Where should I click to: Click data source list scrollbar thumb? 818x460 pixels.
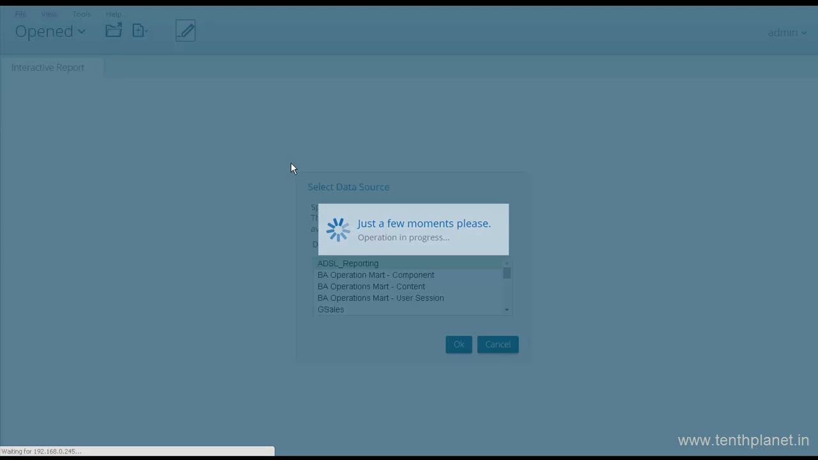pyautogui.click(x=507, y=273)
